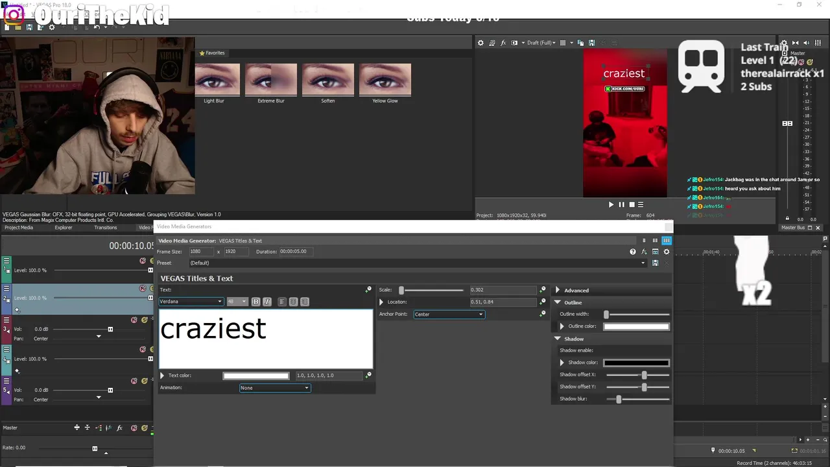Click the frame width field 1080
This screenshot has height=467, width=830.
(x=202, y=252)
